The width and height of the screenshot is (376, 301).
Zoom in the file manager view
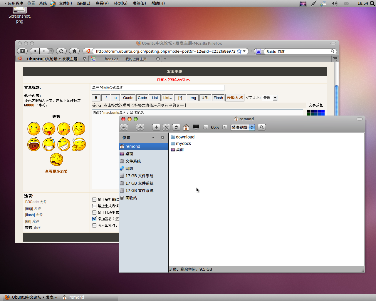pos(225,127)
